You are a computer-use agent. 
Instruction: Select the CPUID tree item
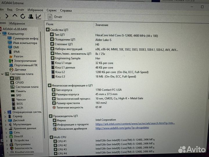(17, 83)
